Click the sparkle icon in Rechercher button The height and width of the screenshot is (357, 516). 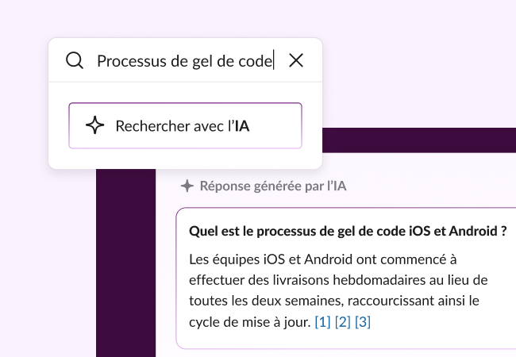tap(94, 125)
